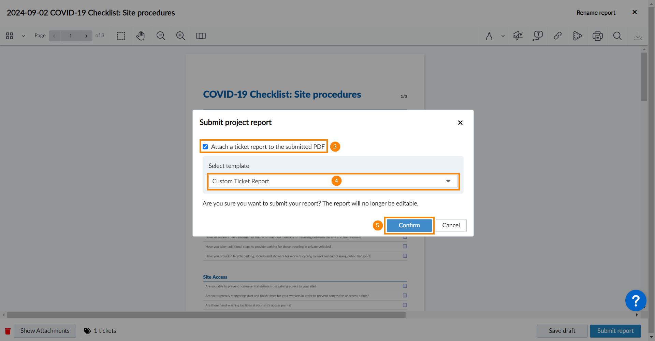This screenshot has width=655, height=341.
Task: Click the link attachment icon
Action: [558, 36]
